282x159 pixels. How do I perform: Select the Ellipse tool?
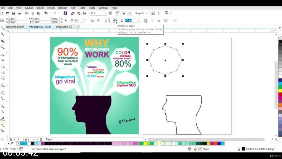2,72
